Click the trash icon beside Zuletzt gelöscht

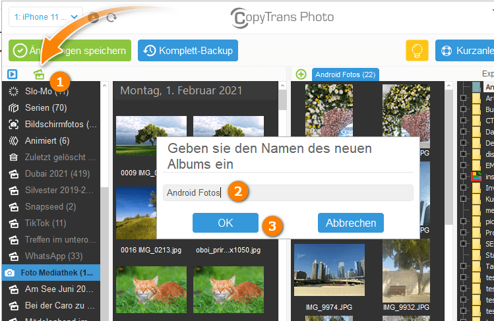point(14,157)
